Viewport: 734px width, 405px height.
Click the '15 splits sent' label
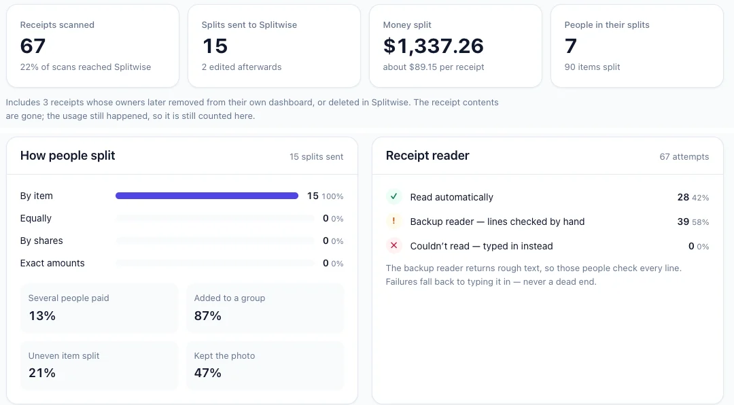click(317, 157)
